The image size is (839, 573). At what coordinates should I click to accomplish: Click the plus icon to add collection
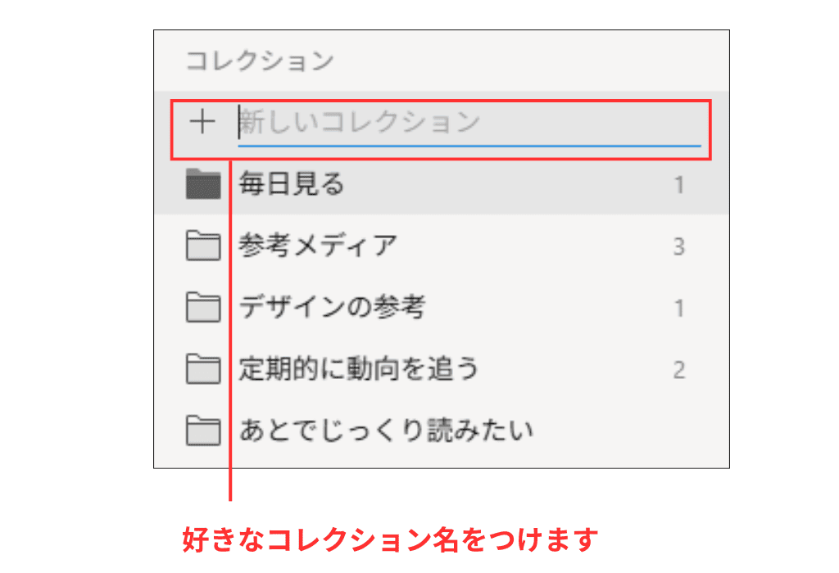tap(202, 123)
